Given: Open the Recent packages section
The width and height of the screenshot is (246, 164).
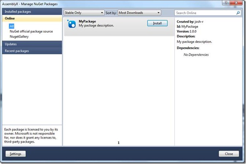Looking at the screenshot, I should click(x=32, y=51).
